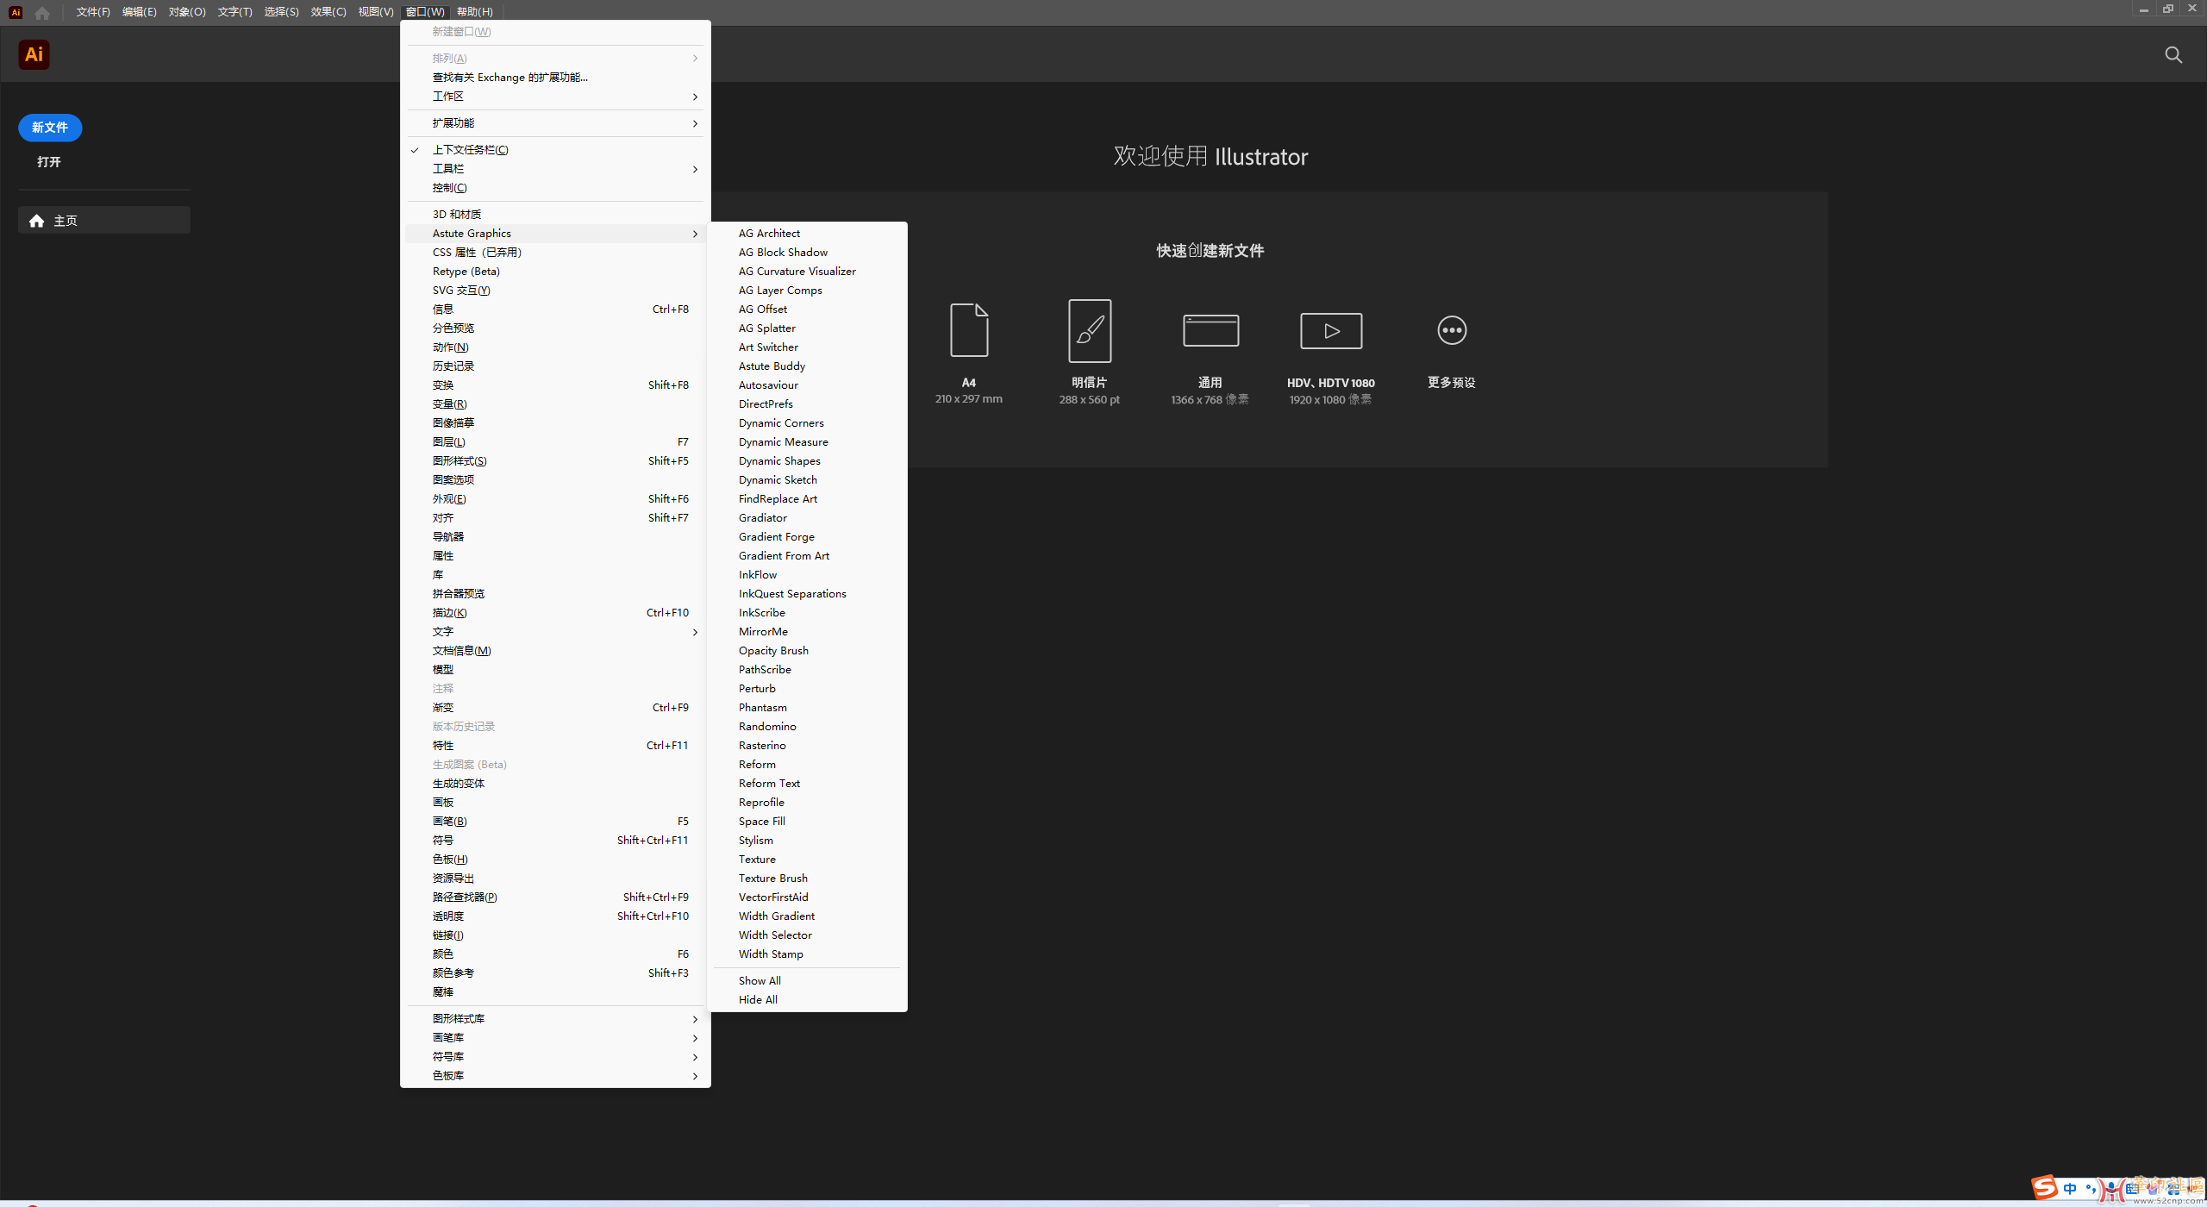Open the 颜色参考 panel entry
The image size is (2207, 1207).
coord(555,973)
